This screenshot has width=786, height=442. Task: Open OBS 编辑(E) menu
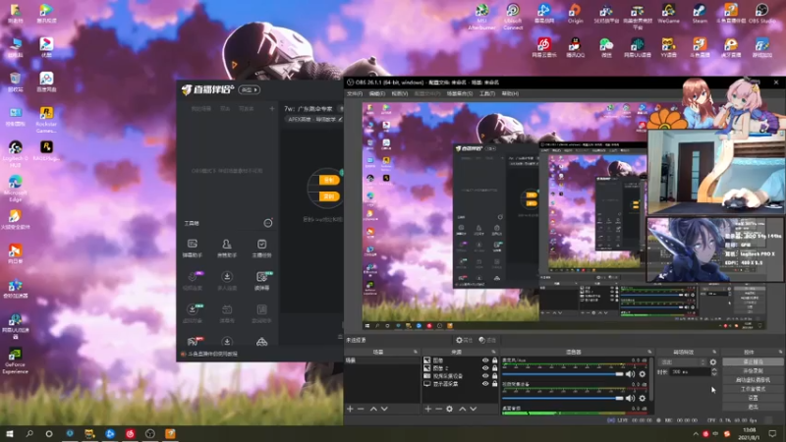(377, 93)
